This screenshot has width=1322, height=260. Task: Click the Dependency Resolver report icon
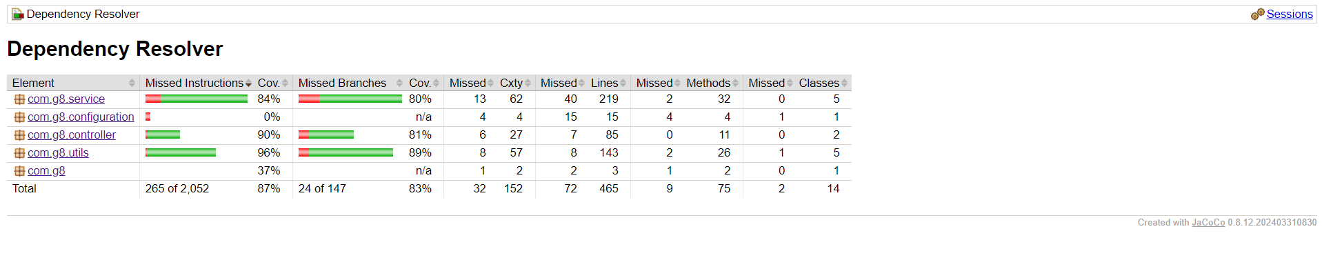(18, 14)
